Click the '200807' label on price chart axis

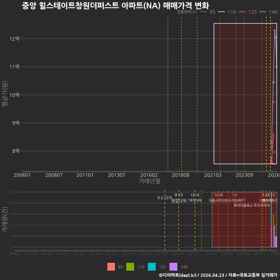coord(54,175)
